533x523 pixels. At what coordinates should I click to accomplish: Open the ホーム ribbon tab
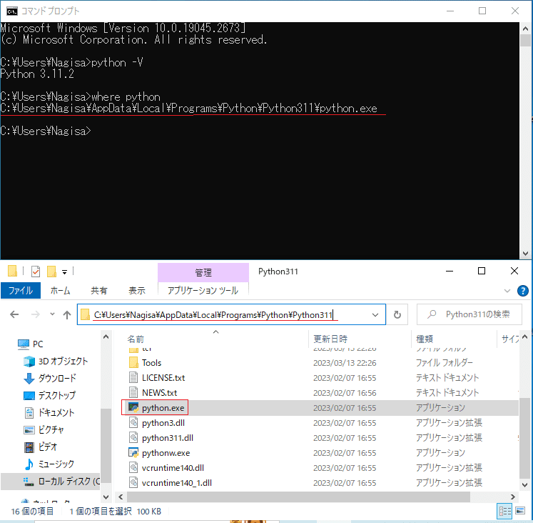coord(60,291)
